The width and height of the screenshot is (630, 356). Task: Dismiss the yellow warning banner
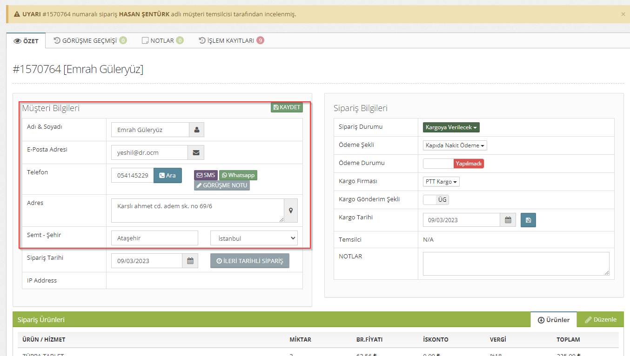(x=623, y=14)
